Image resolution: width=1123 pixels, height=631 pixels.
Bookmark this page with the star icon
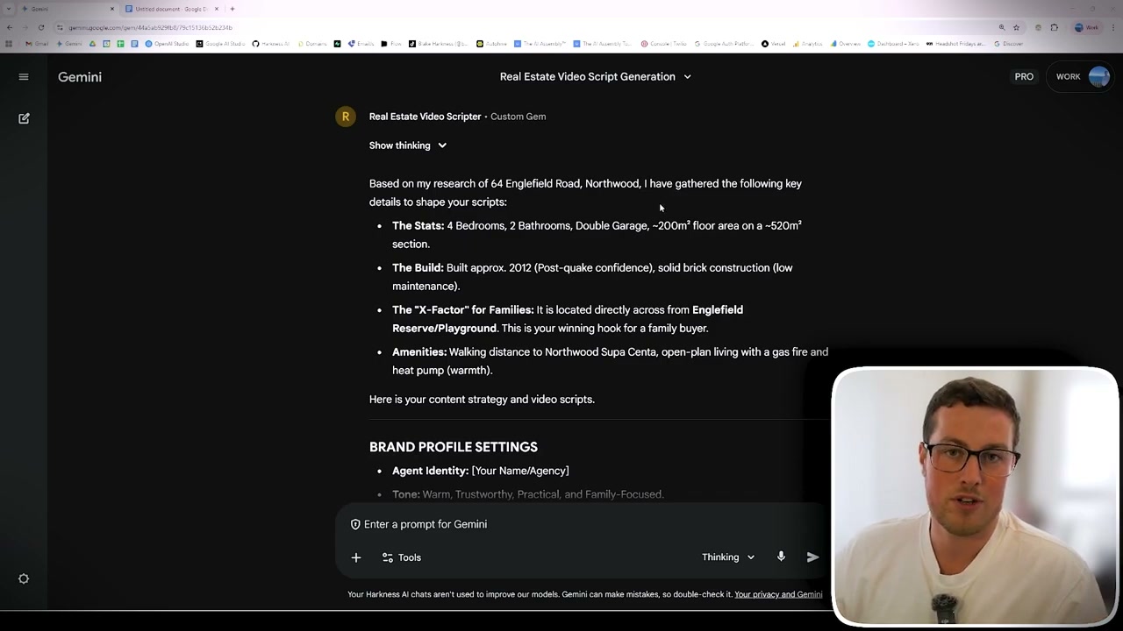(1016, 27)
